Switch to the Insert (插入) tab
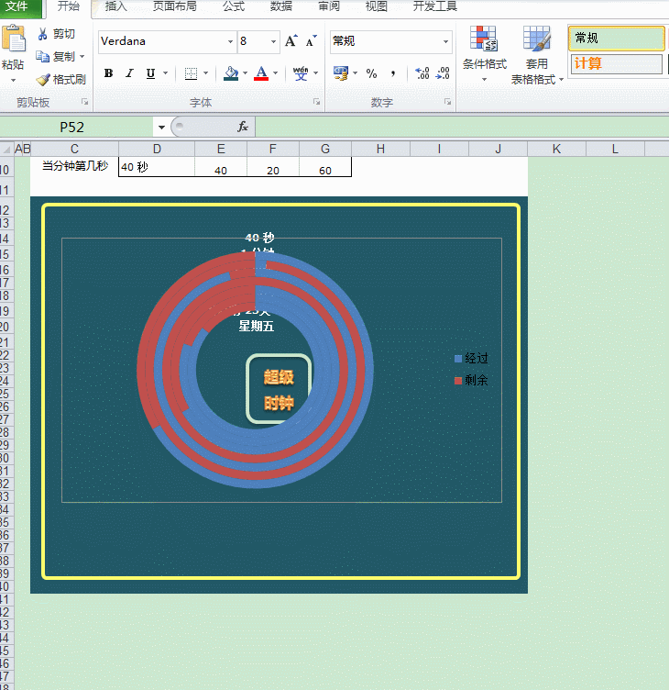Viewport: 669px width, 690px height. click(116, 7)
